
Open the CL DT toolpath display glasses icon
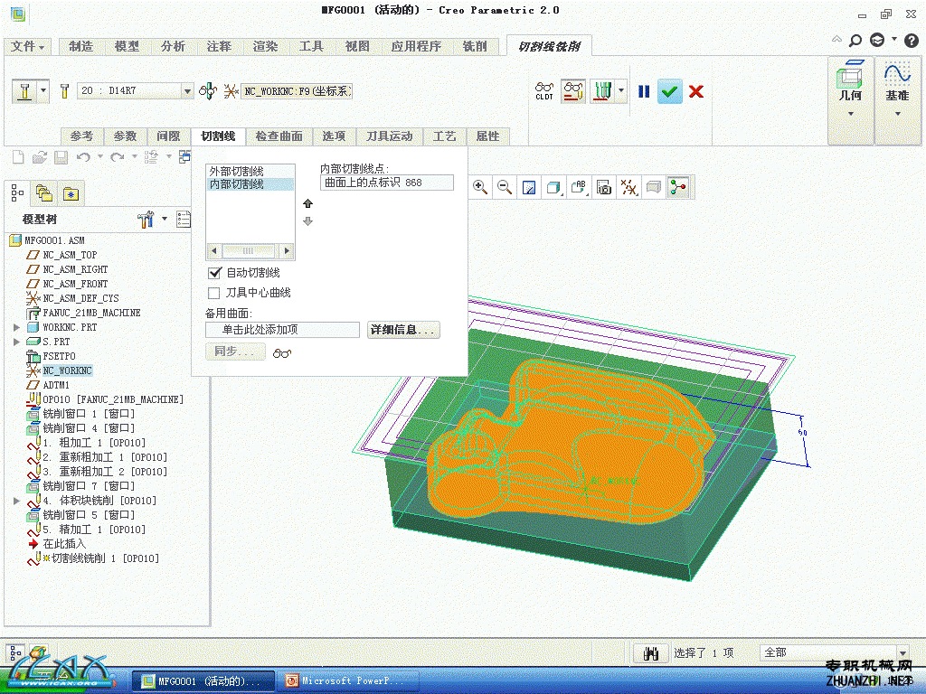[543, 91]
